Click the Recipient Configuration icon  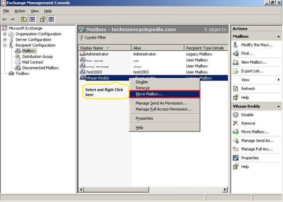(x=11, y=45)
